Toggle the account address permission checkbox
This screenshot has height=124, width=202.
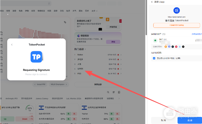point(154,58)
